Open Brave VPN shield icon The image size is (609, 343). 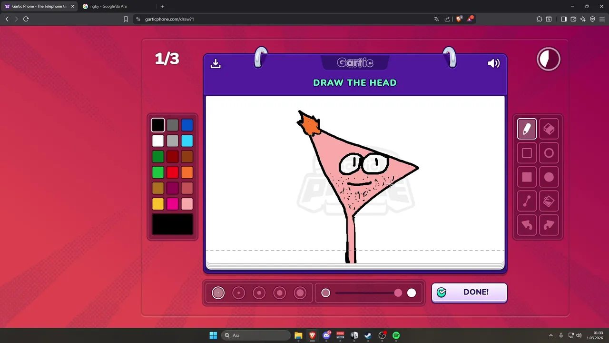point(592,19)
